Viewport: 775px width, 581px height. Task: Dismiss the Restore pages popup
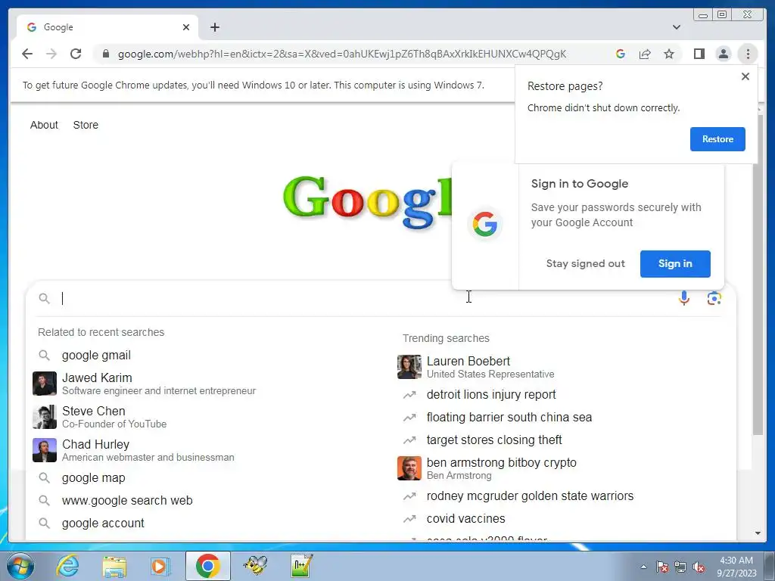tap(745, 76)
